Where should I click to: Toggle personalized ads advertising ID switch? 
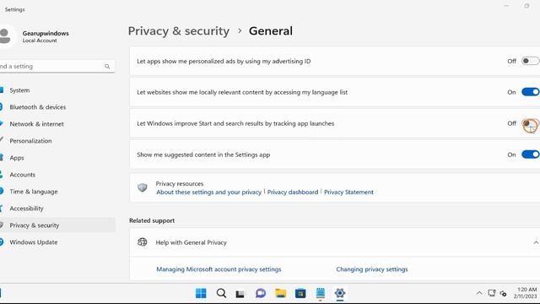531,61
